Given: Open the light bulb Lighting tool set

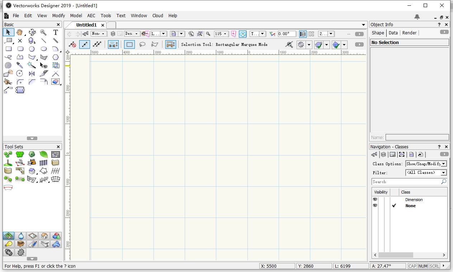Looking at the screenshot, I should tap(9, 244).
